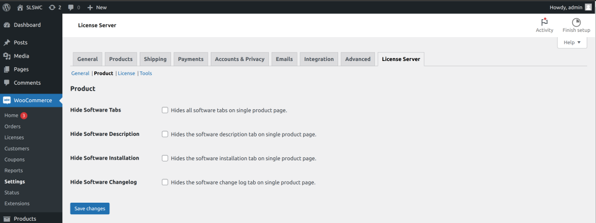Screen dimensions: 596x223
Task: Go to Dashboard in sidebar
Action: (x=27, y=25)
